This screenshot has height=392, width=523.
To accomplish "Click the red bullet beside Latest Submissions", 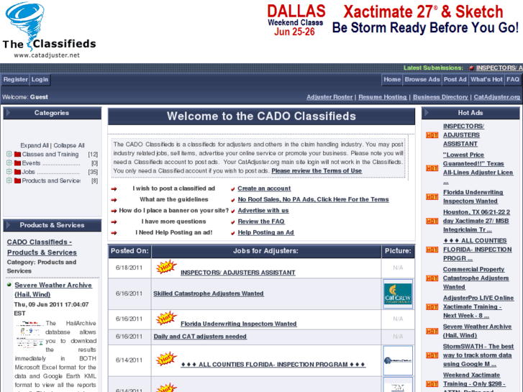I will point(472,68).
